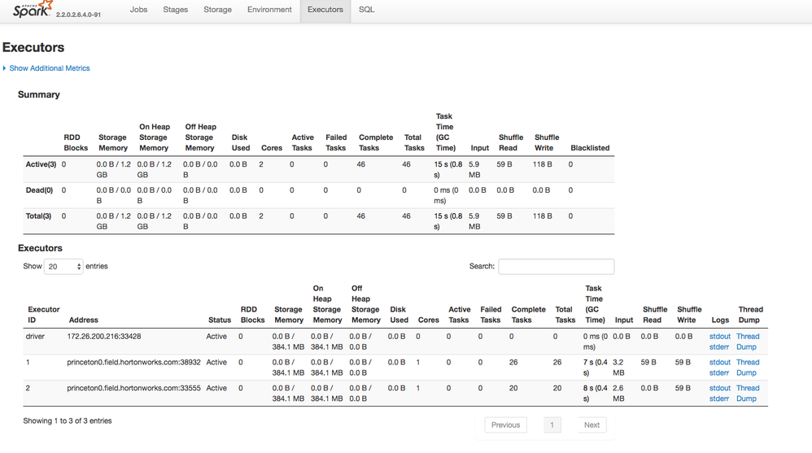The height and width of the screenshot is (453, 812).
Task: Go to the Environment tab
Action: click(269, 10)
